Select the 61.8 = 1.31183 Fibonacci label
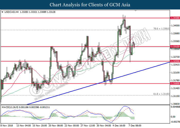The image size is (180, 128). click(161, 94)
